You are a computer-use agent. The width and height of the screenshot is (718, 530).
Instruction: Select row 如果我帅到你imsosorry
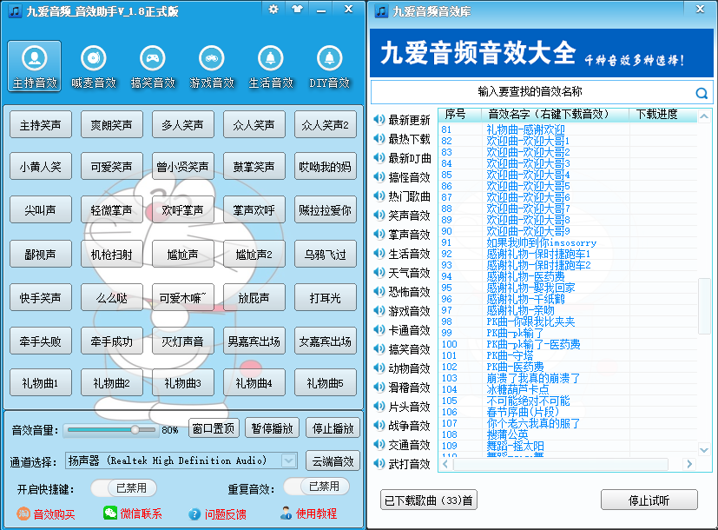(568, 242)
